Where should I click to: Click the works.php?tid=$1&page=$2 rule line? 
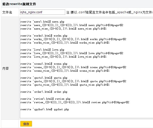tap(73, 39)
